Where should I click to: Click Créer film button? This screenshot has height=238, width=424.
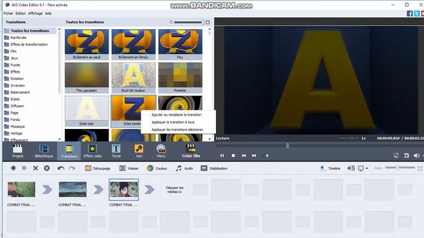pyautogui.click(x=191, y=151)
